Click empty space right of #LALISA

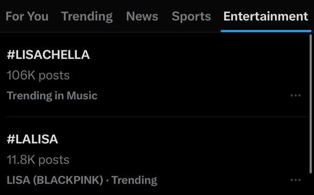[182, 139]
